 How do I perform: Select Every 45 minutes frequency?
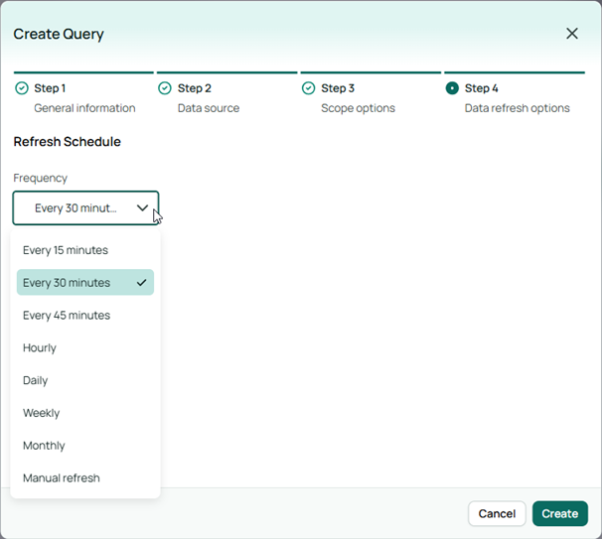(85, 316)
